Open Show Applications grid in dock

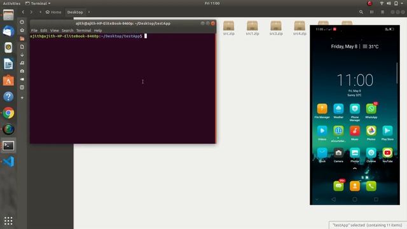pos(8,221)
